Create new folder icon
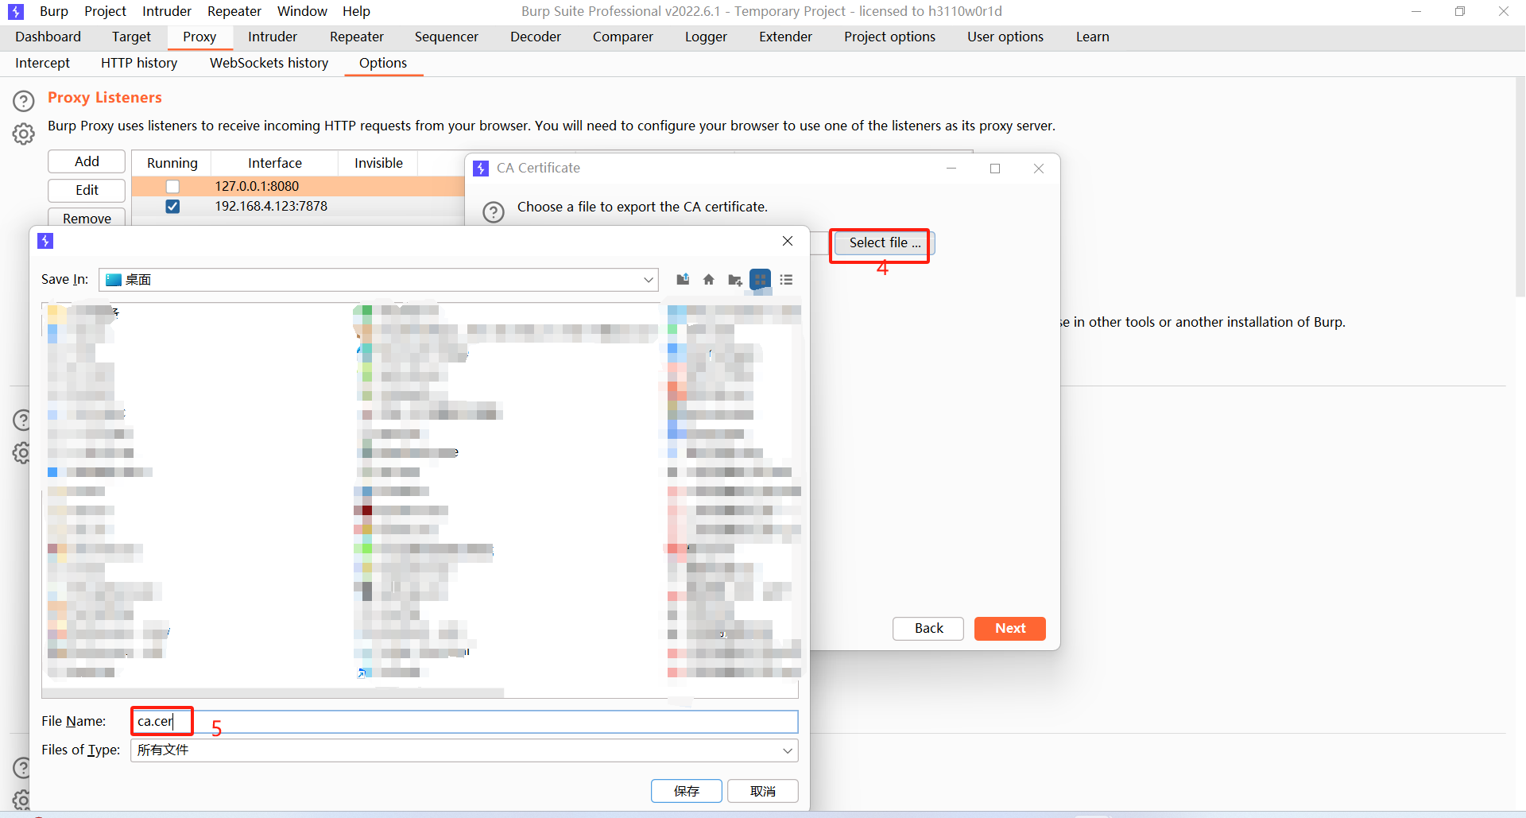Screen dimensions: 1526x818 (735, 279)
